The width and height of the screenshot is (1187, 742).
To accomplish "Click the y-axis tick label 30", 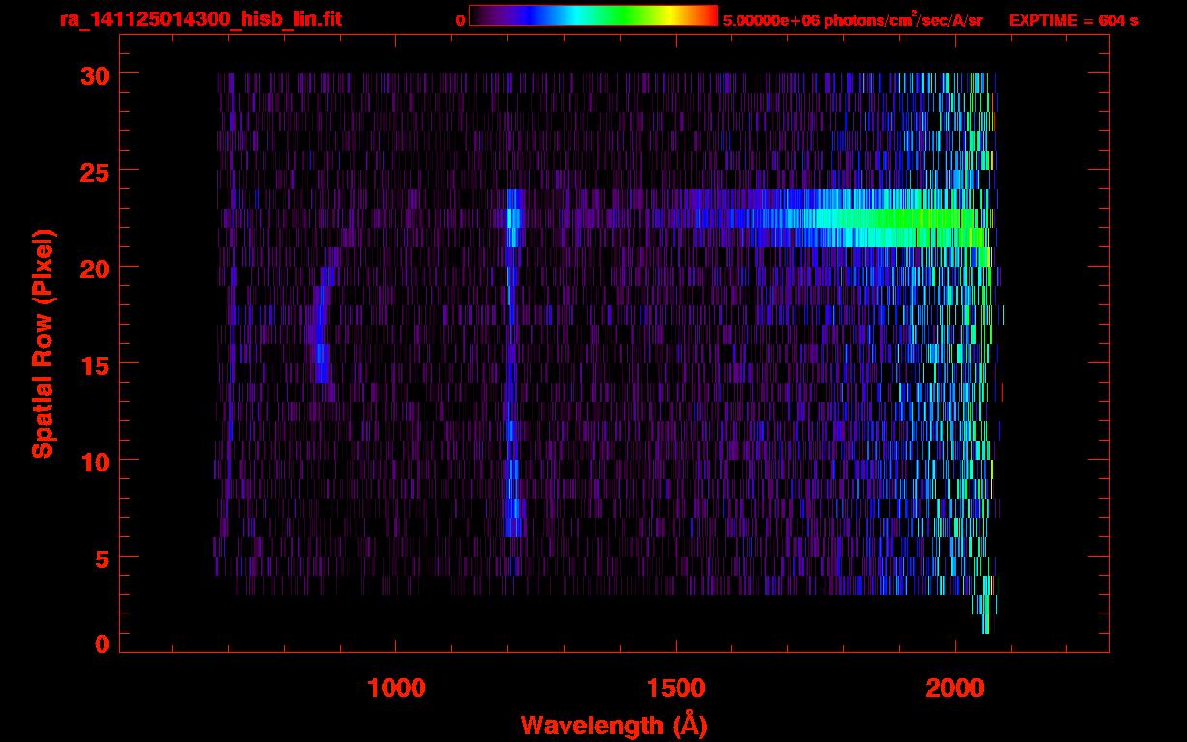I will [x=93, y=74].
